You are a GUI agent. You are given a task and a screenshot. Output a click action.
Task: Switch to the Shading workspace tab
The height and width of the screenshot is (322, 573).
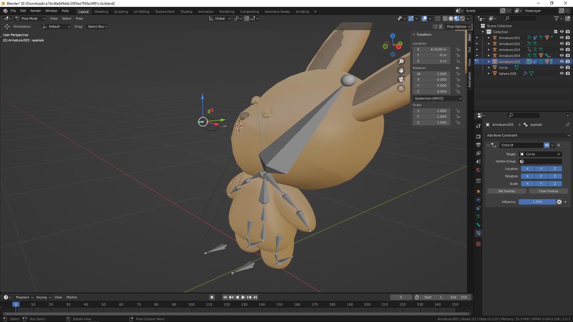pyautogui.click(x=186, y=12)
